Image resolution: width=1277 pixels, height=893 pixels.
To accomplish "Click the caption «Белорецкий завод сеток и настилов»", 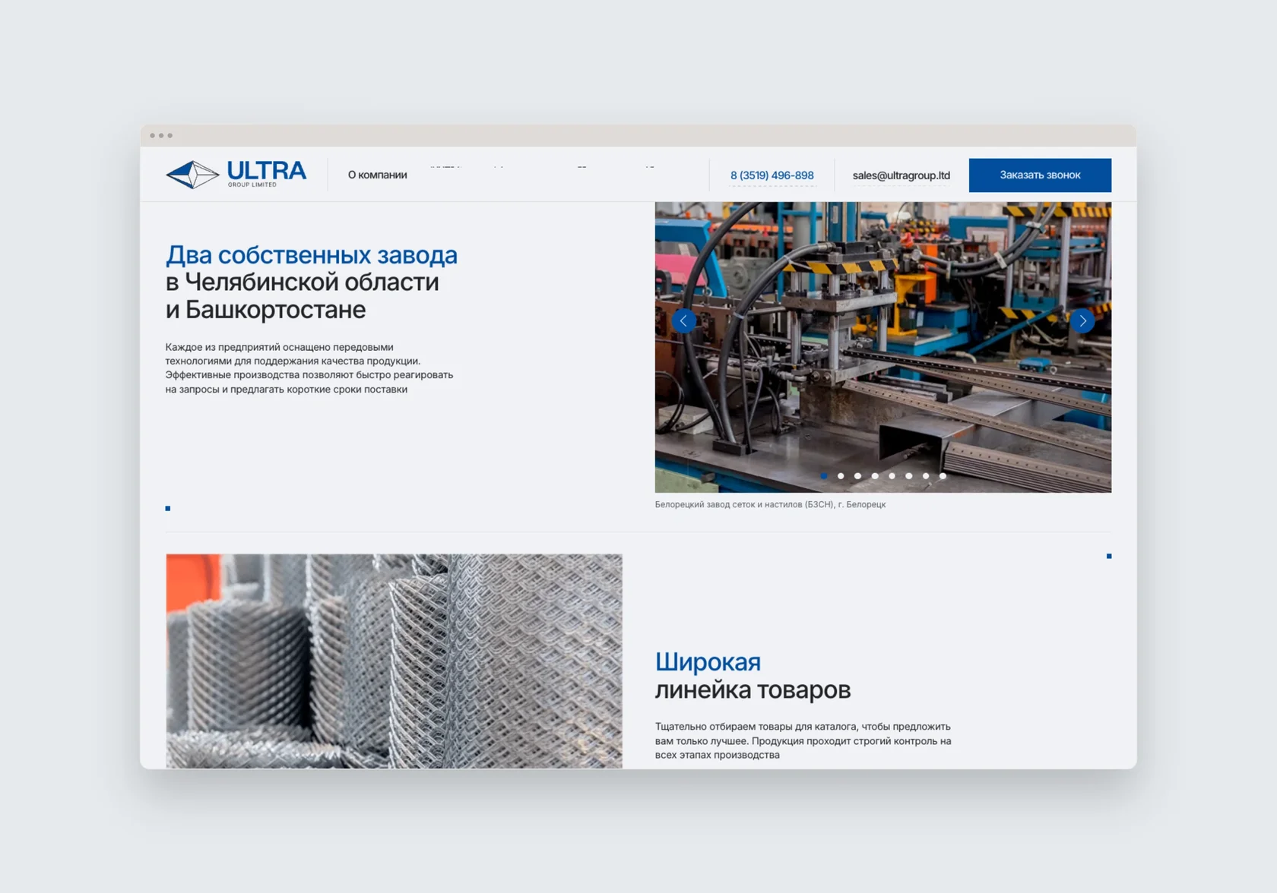I will coord(770,504).
